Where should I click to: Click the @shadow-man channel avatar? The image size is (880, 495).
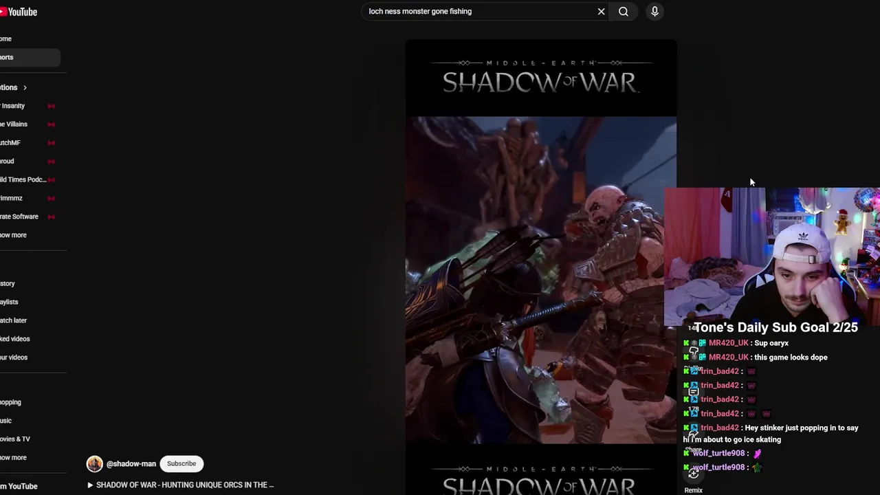pos(94,463)
